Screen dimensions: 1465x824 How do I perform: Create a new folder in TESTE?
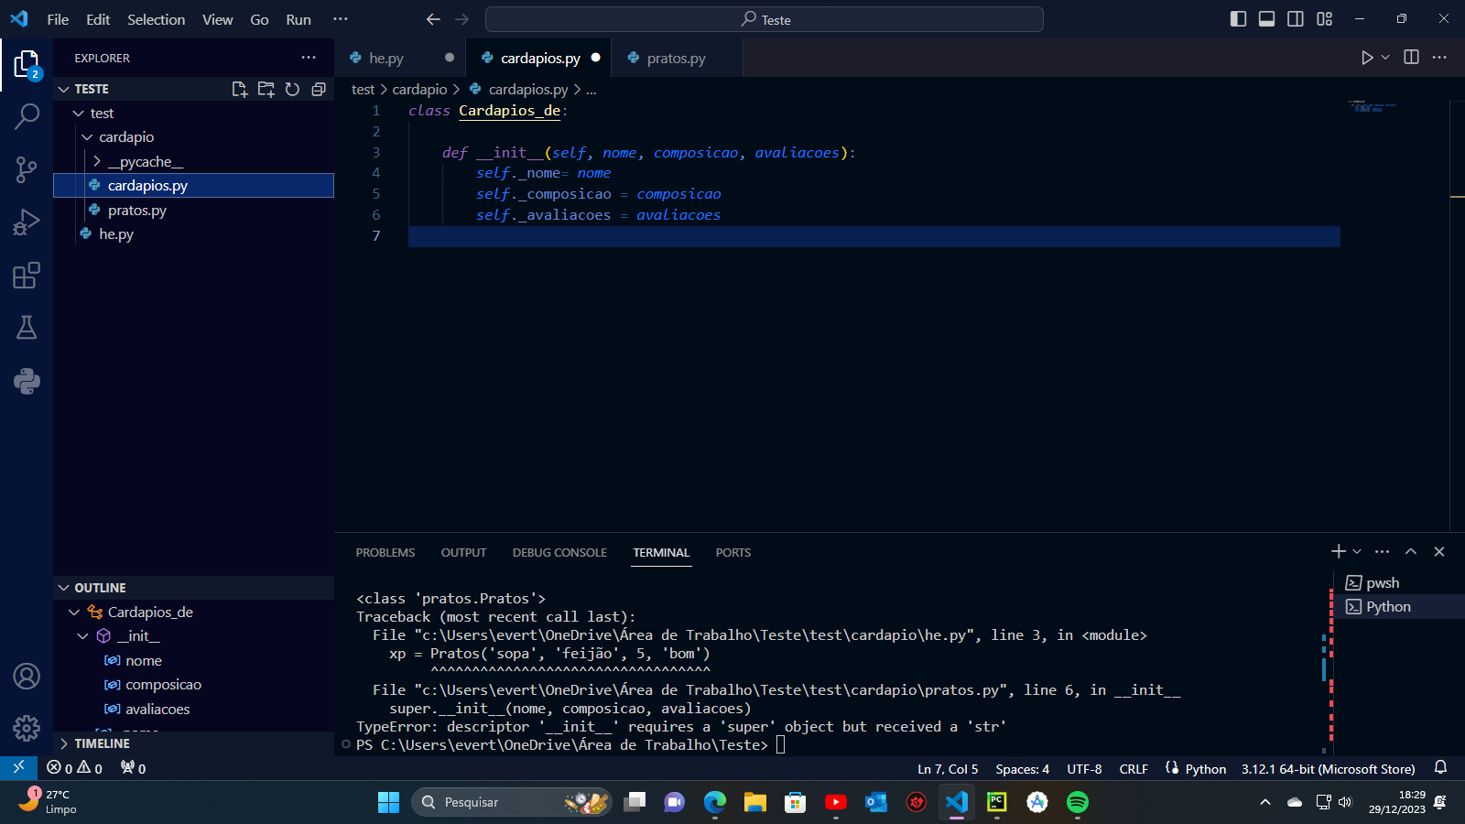266,89
